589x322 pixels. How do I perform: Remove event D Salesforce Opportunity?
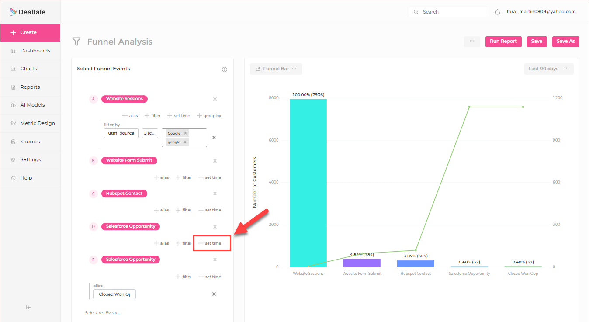[215, 227]
